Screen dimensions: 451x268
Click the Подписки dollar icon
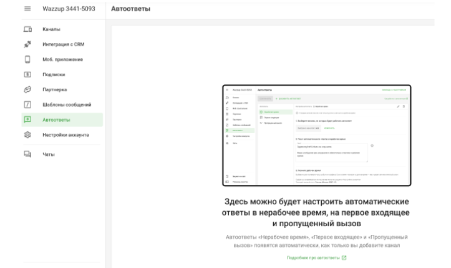[19, 75]
